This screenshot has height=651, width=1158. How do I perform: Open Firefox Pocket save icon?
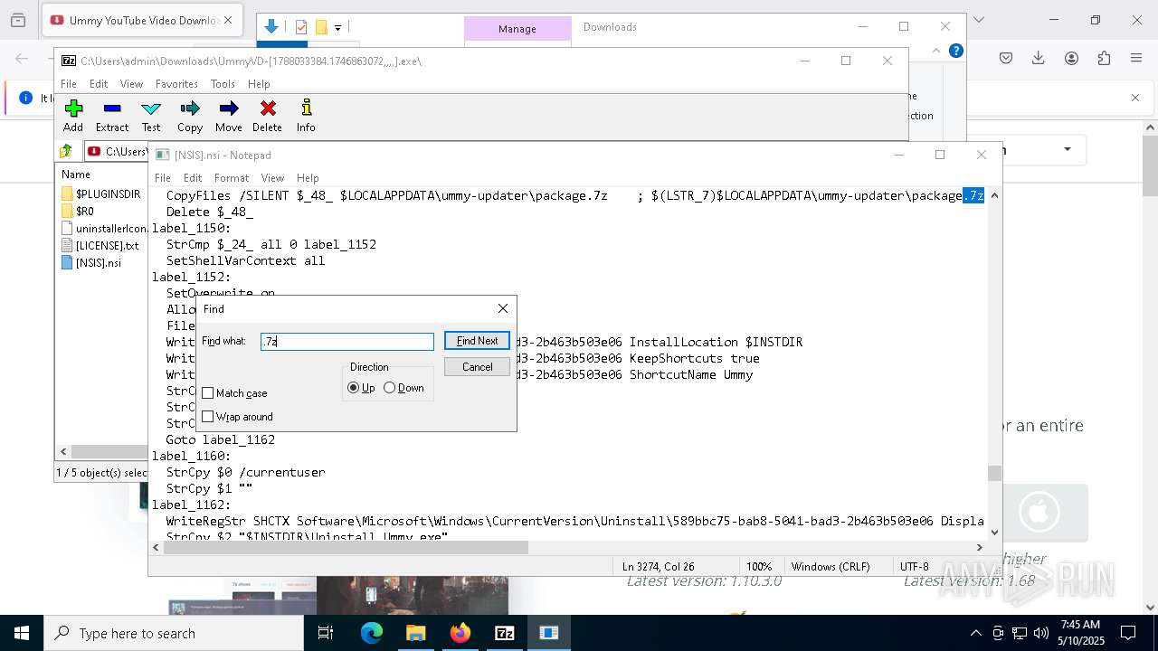[1006, 58]
